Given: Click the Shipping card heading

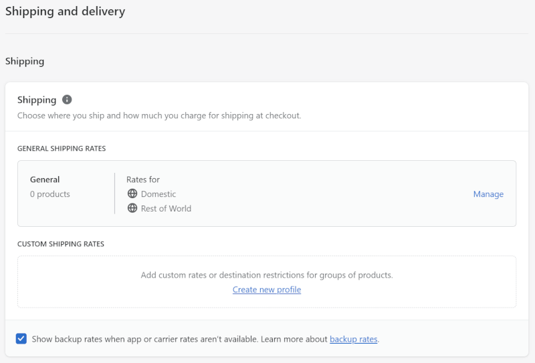Looking at the screenshot, I should pos(37,100).
